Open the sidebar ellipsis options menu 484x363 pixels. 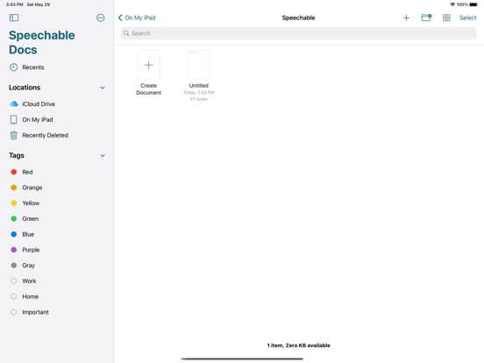tap(100, 18)
